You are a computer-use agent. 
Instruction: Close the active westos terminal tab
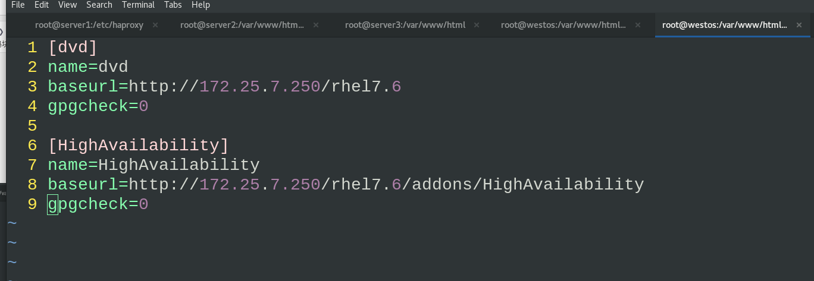(x=799, y=25)
